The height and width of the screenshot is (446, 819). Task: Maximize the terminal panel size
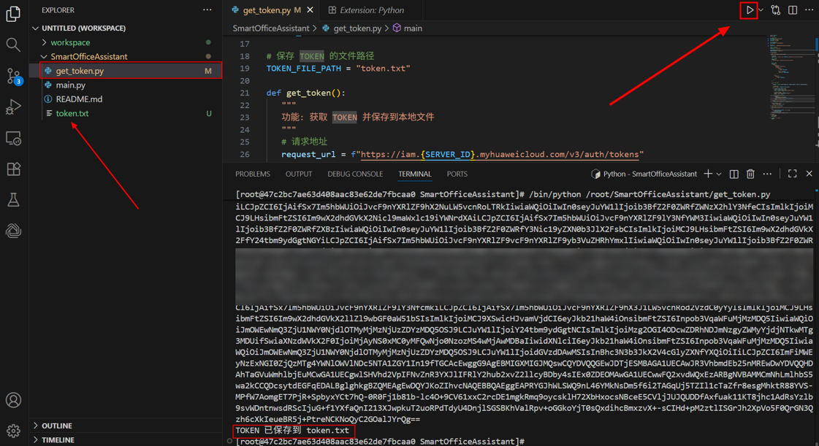click(792, 174)
